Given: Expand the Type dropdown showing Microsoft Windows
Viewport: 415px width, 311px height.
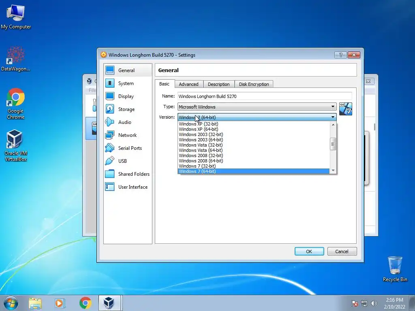Looking at the screenshot, I should pos(257,107).
